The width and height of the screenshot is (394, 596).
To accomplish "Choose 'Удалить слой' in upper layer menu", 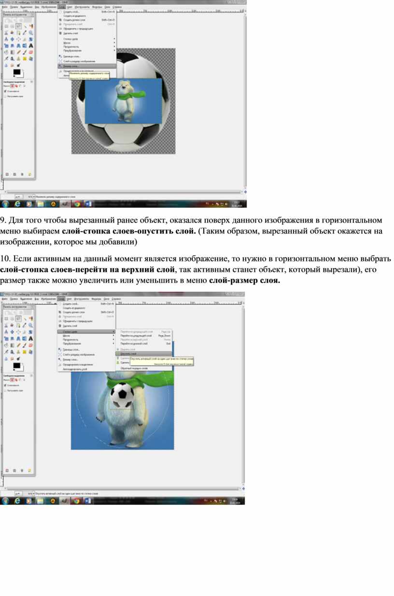I will pos(87,33).
